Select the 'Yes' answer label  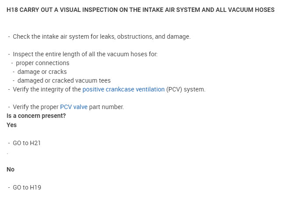click(x=12, y=125)
